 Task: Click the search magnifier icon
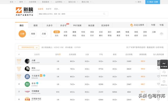click(104, 14)
